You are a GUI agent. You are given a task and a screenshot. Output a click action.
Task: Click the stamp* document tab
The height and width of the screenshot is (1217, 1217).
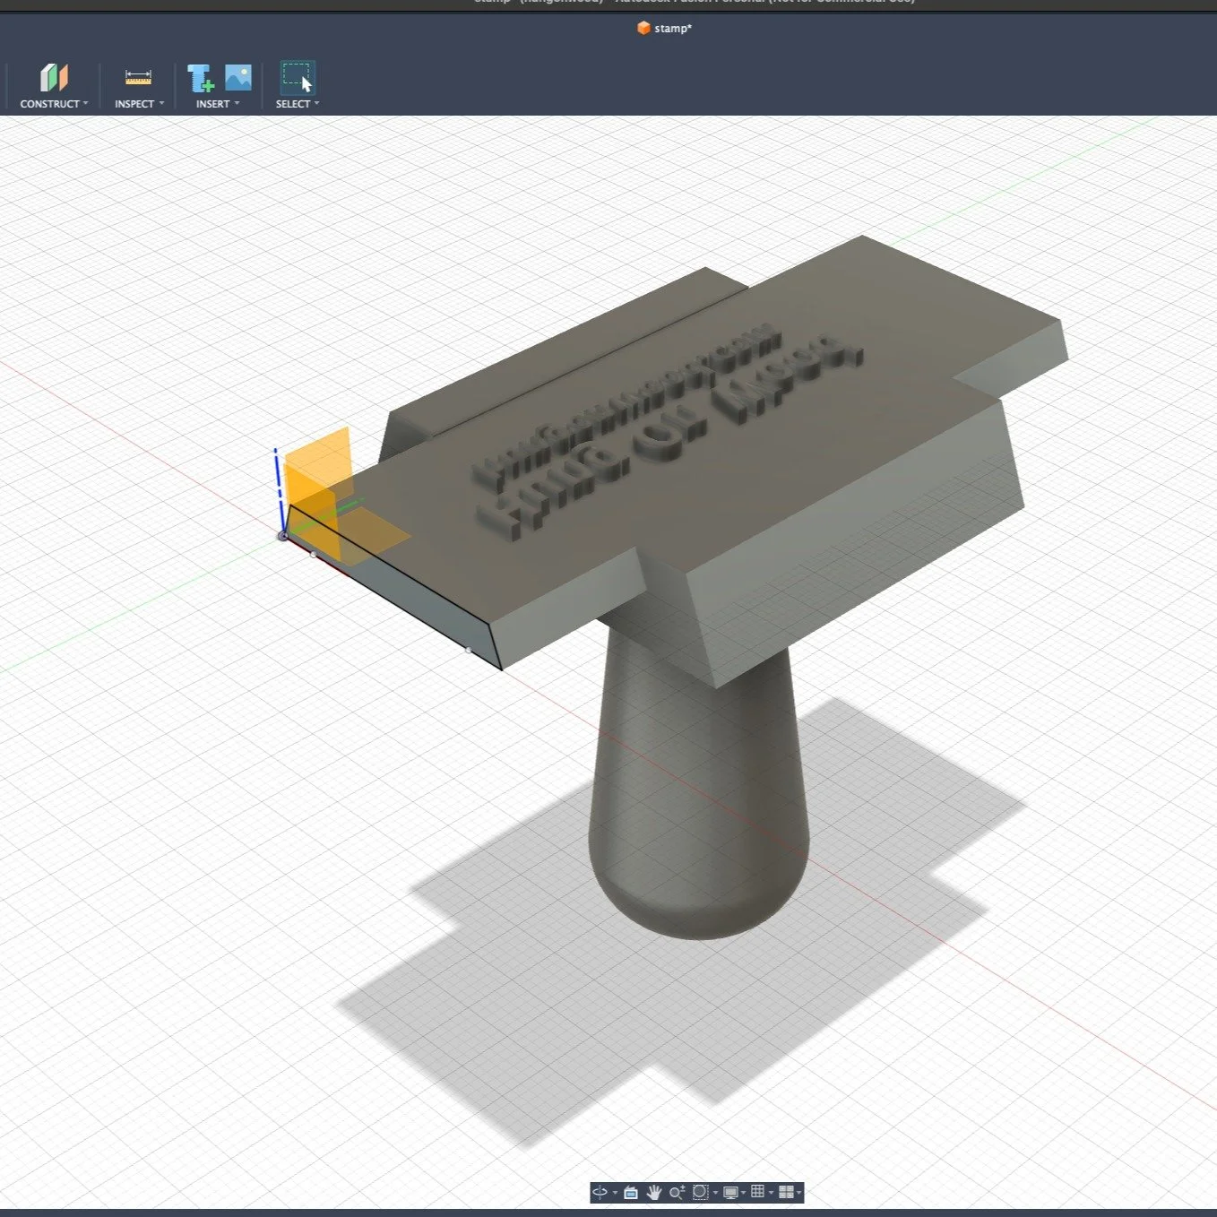coord(664,29)
